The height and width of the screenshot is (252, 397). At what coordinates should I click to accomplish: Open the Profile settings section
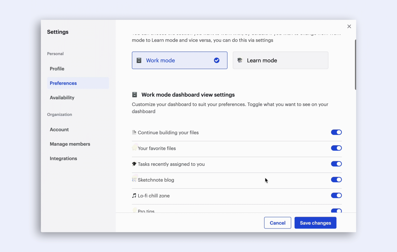point(57,69)
